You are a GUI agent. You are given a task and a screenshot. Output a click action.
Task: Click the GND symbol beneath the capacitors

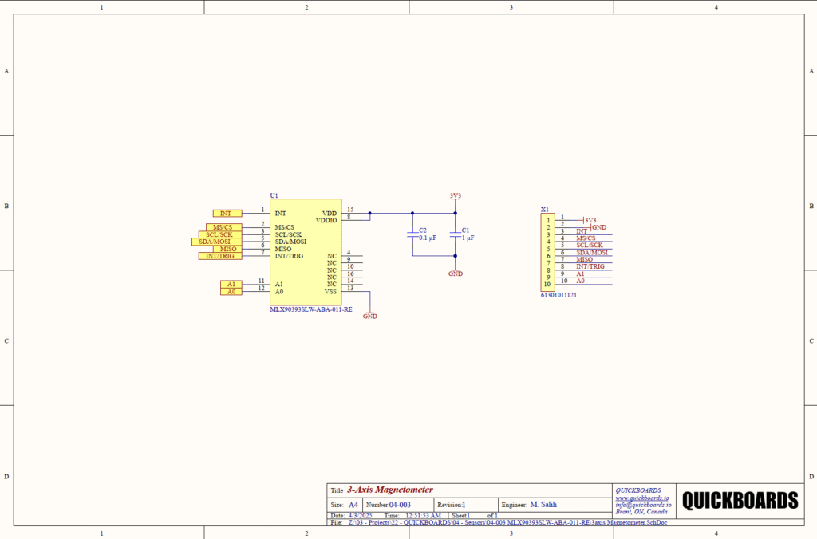[456, 272]
